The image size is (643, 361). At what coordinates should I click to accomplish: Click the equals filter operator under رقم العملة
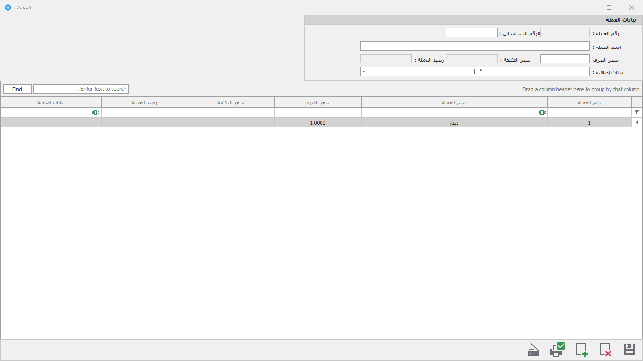[626, 112]
